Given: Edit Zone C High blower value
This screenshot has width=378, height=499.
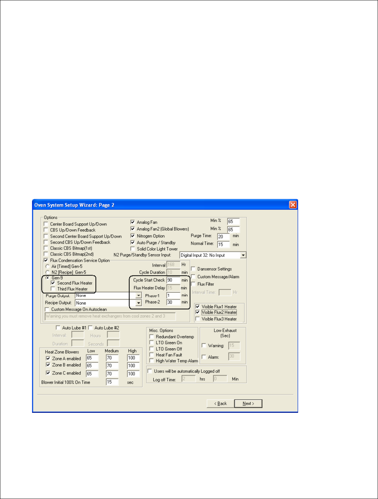Looking at the screenshot, I should [x=133, y=374].
